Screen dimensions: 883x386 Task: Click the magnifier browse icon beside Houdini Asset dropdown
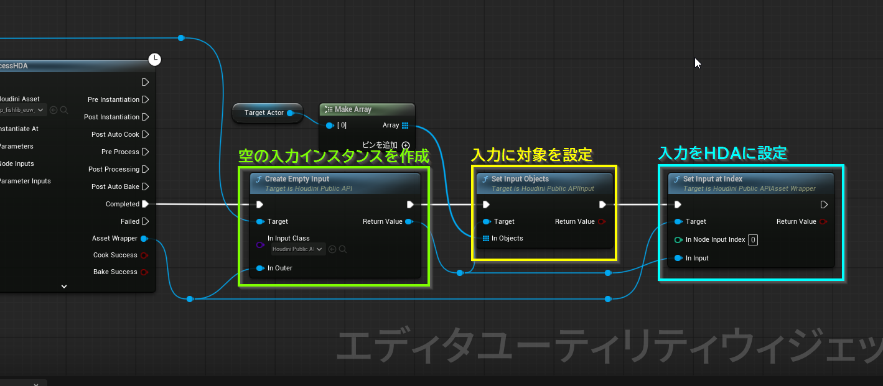pos(64,110)
